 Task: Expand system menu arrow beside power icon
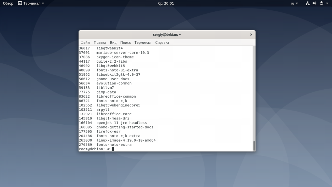[x=327, y=3]
